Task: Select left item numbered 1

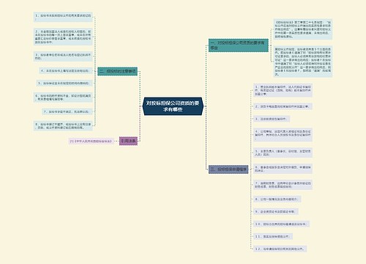Action: (63, 17)
